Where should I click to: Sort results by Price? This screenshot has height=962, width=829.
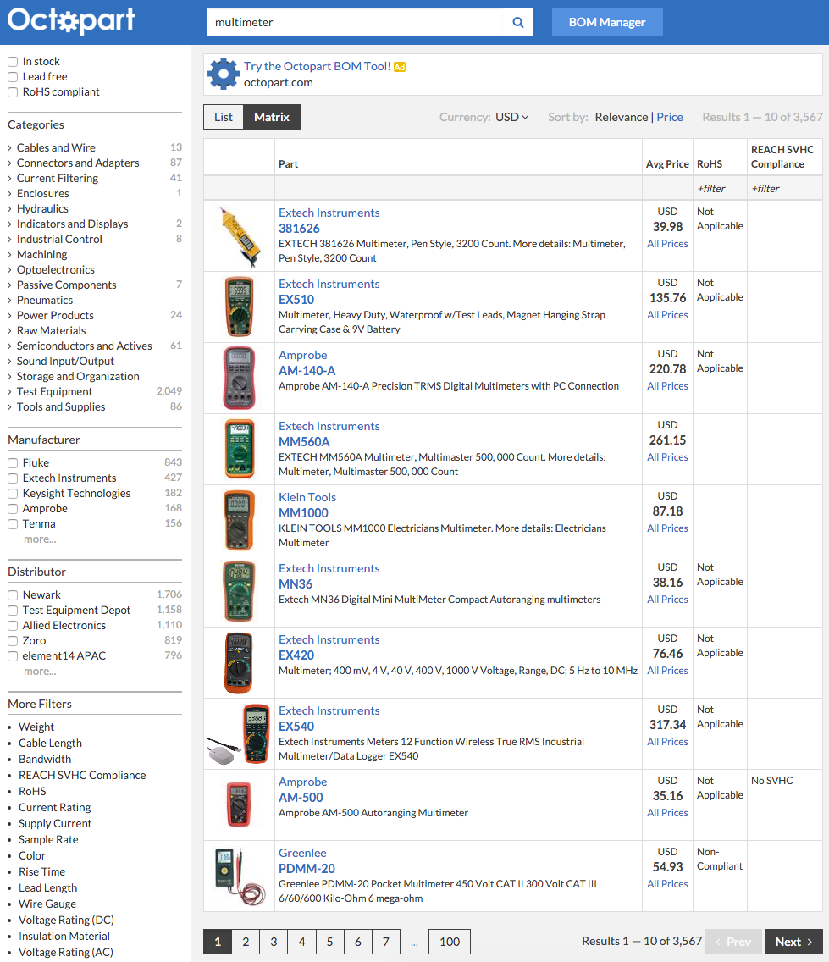670,117
